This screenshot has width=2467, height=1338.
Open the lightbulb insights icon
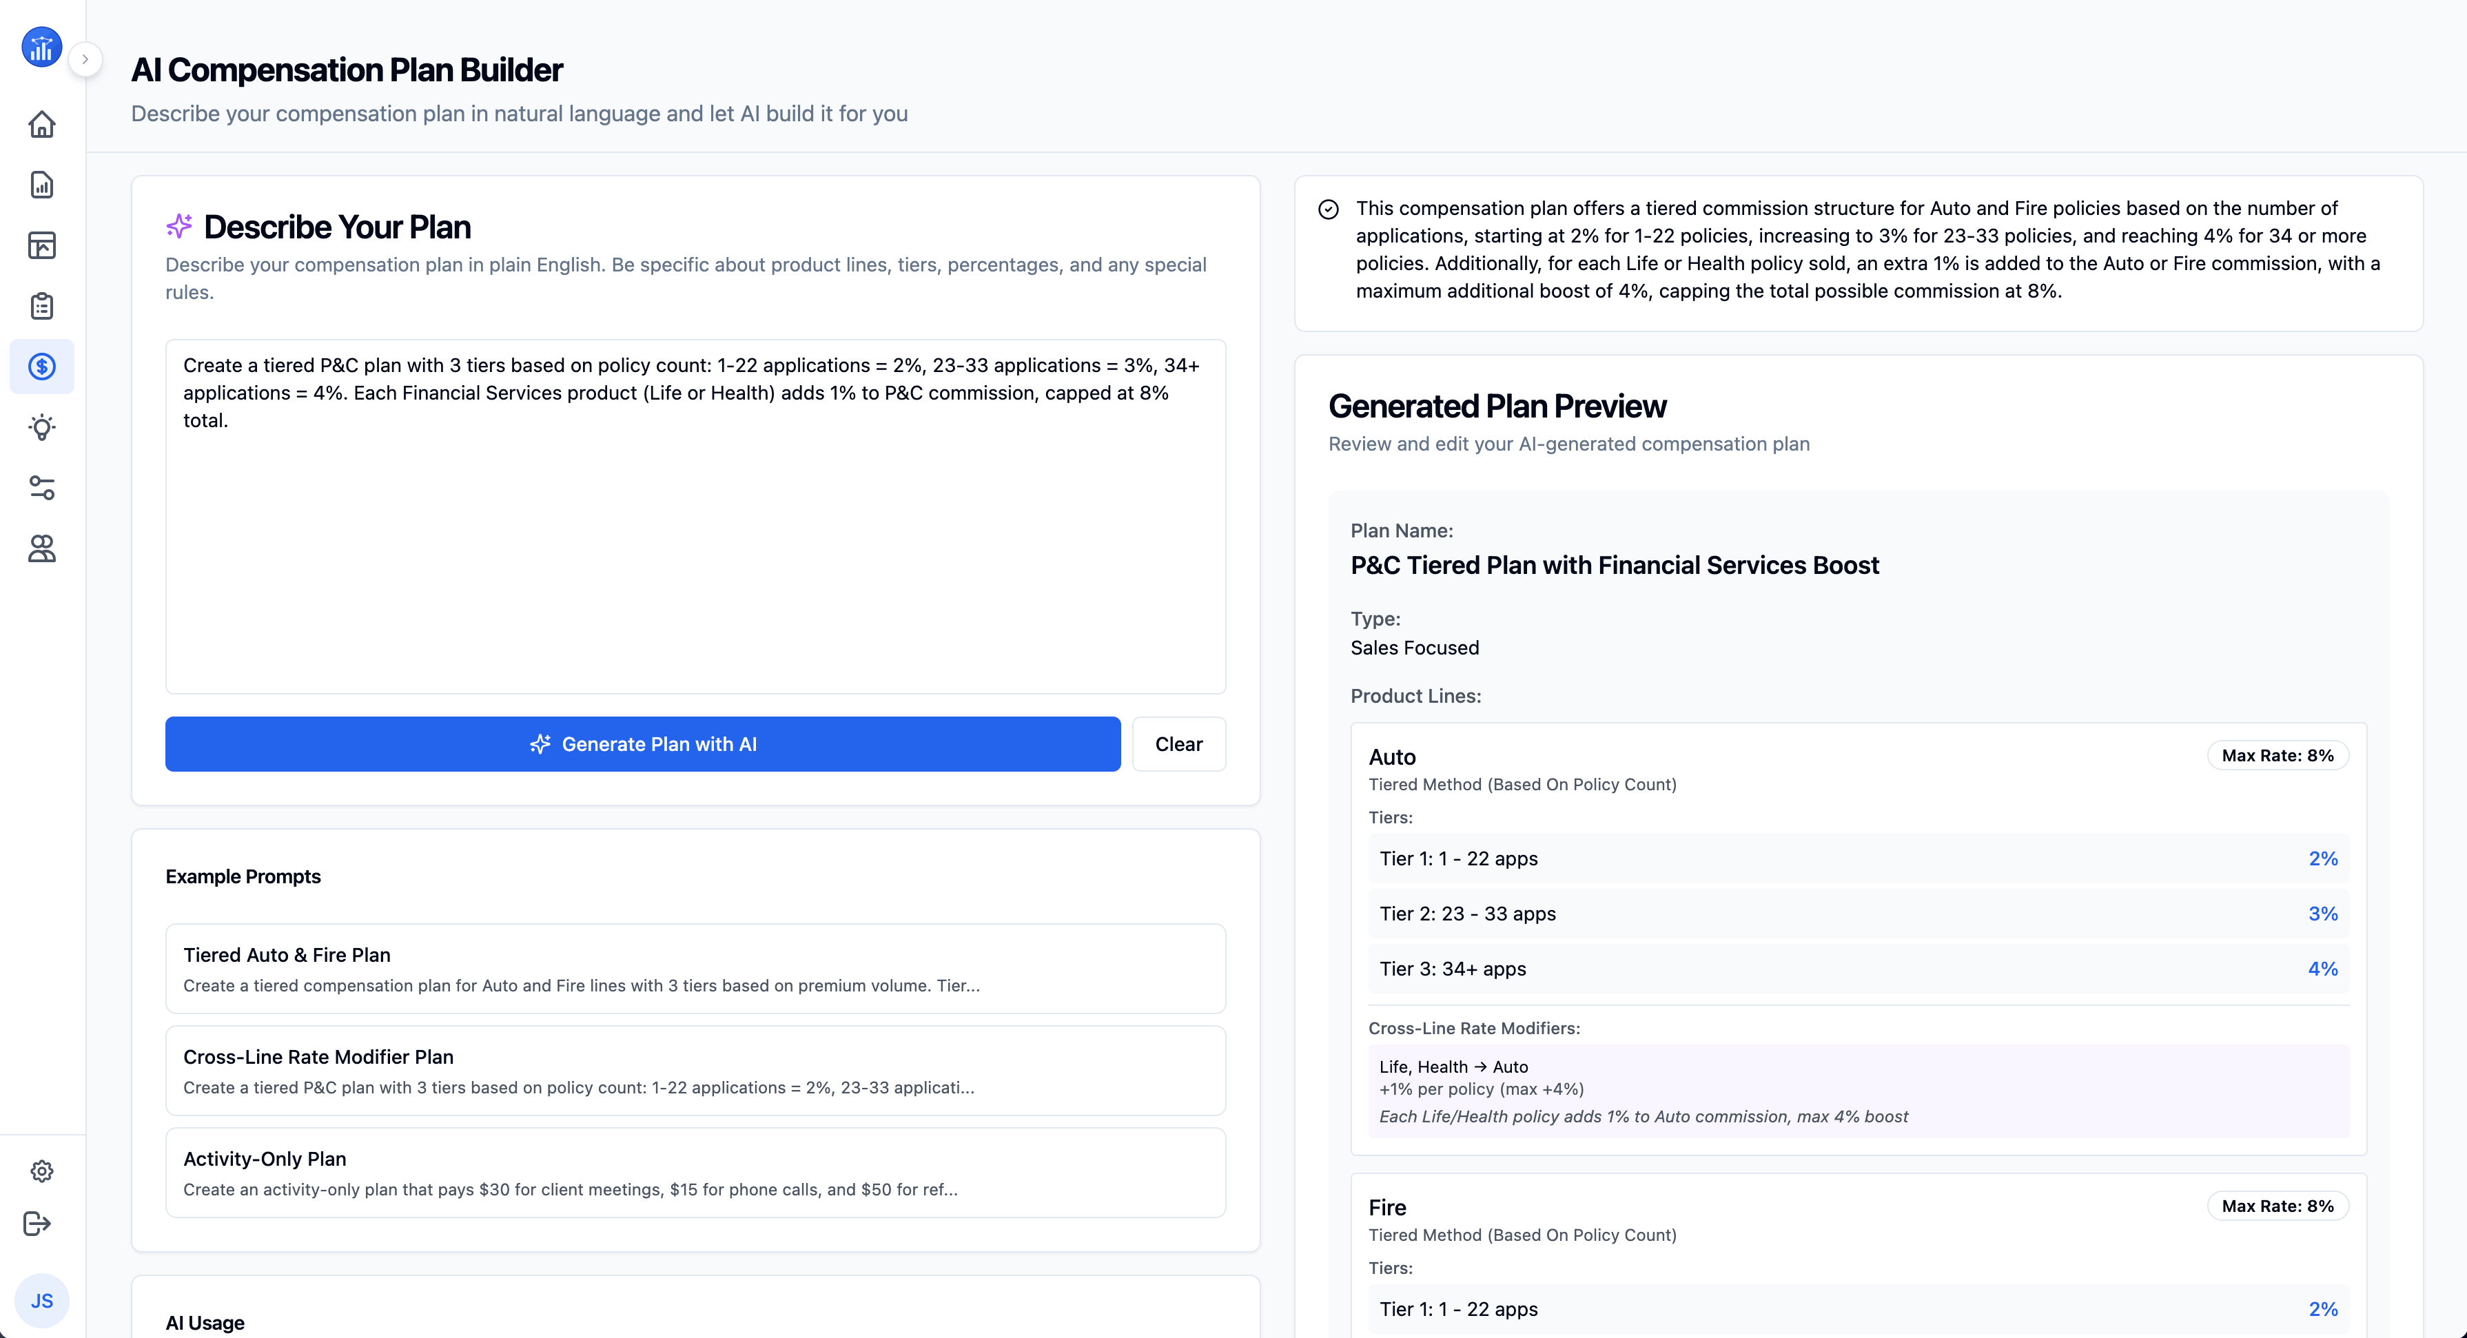click(41, 427)
